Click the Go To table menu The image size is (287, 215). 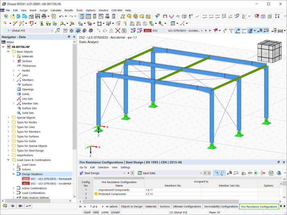83,167
